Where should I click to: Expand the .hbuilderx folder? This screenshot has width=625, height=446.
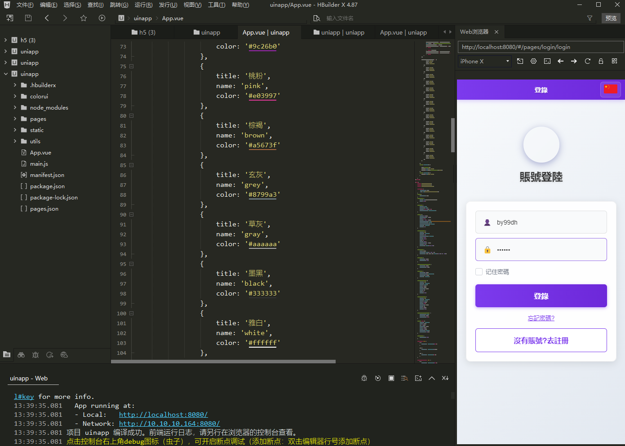pyautogui.click(x=15, y=85)
